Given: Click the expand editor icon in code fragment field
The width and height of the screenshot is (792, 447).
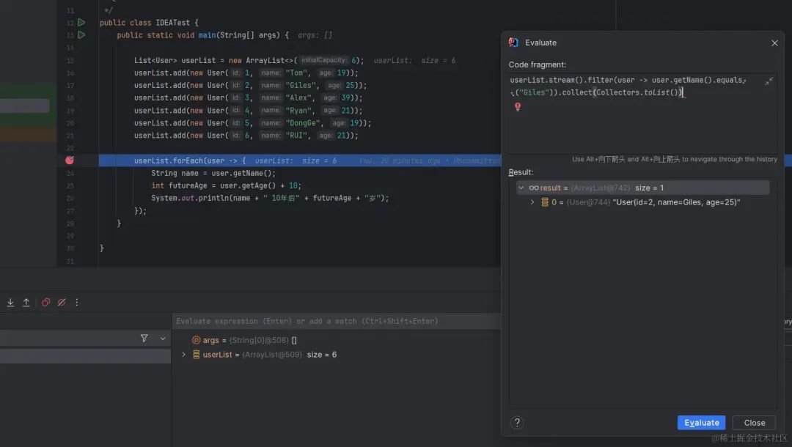Looking at the screenshot, I should pyautogui.click(x=770, y=81).
